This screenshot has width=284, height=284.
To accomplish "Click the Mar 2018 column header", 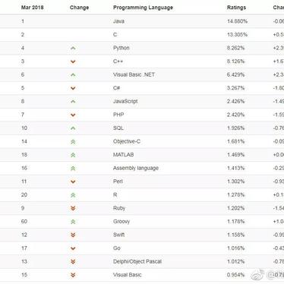I will (33, 8).
